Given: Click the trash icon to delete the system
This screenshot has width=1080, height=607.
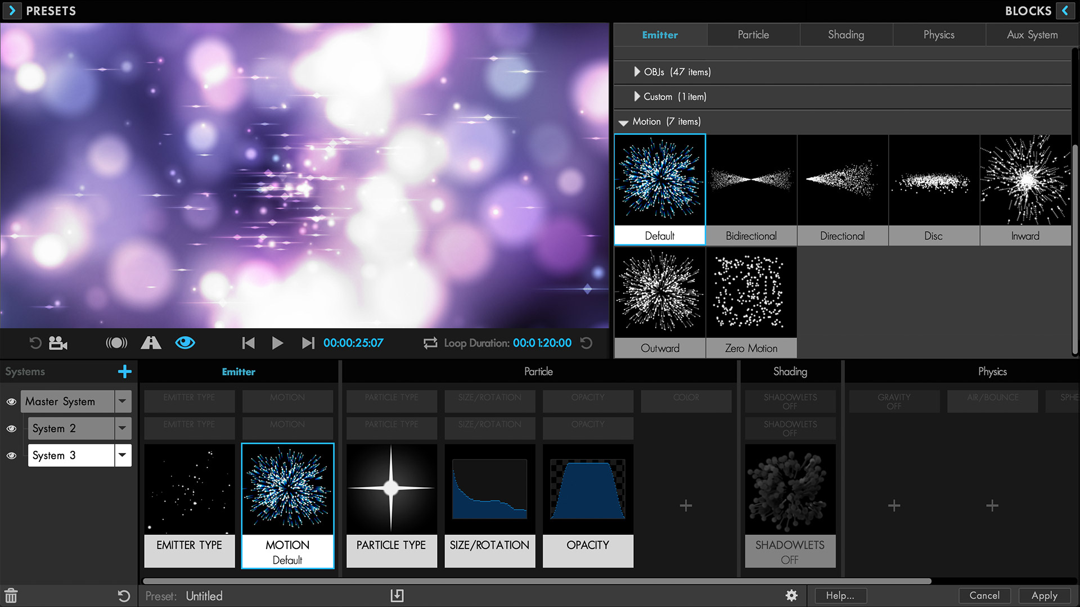Looking at the screenshot, I should tap(11, 596).
